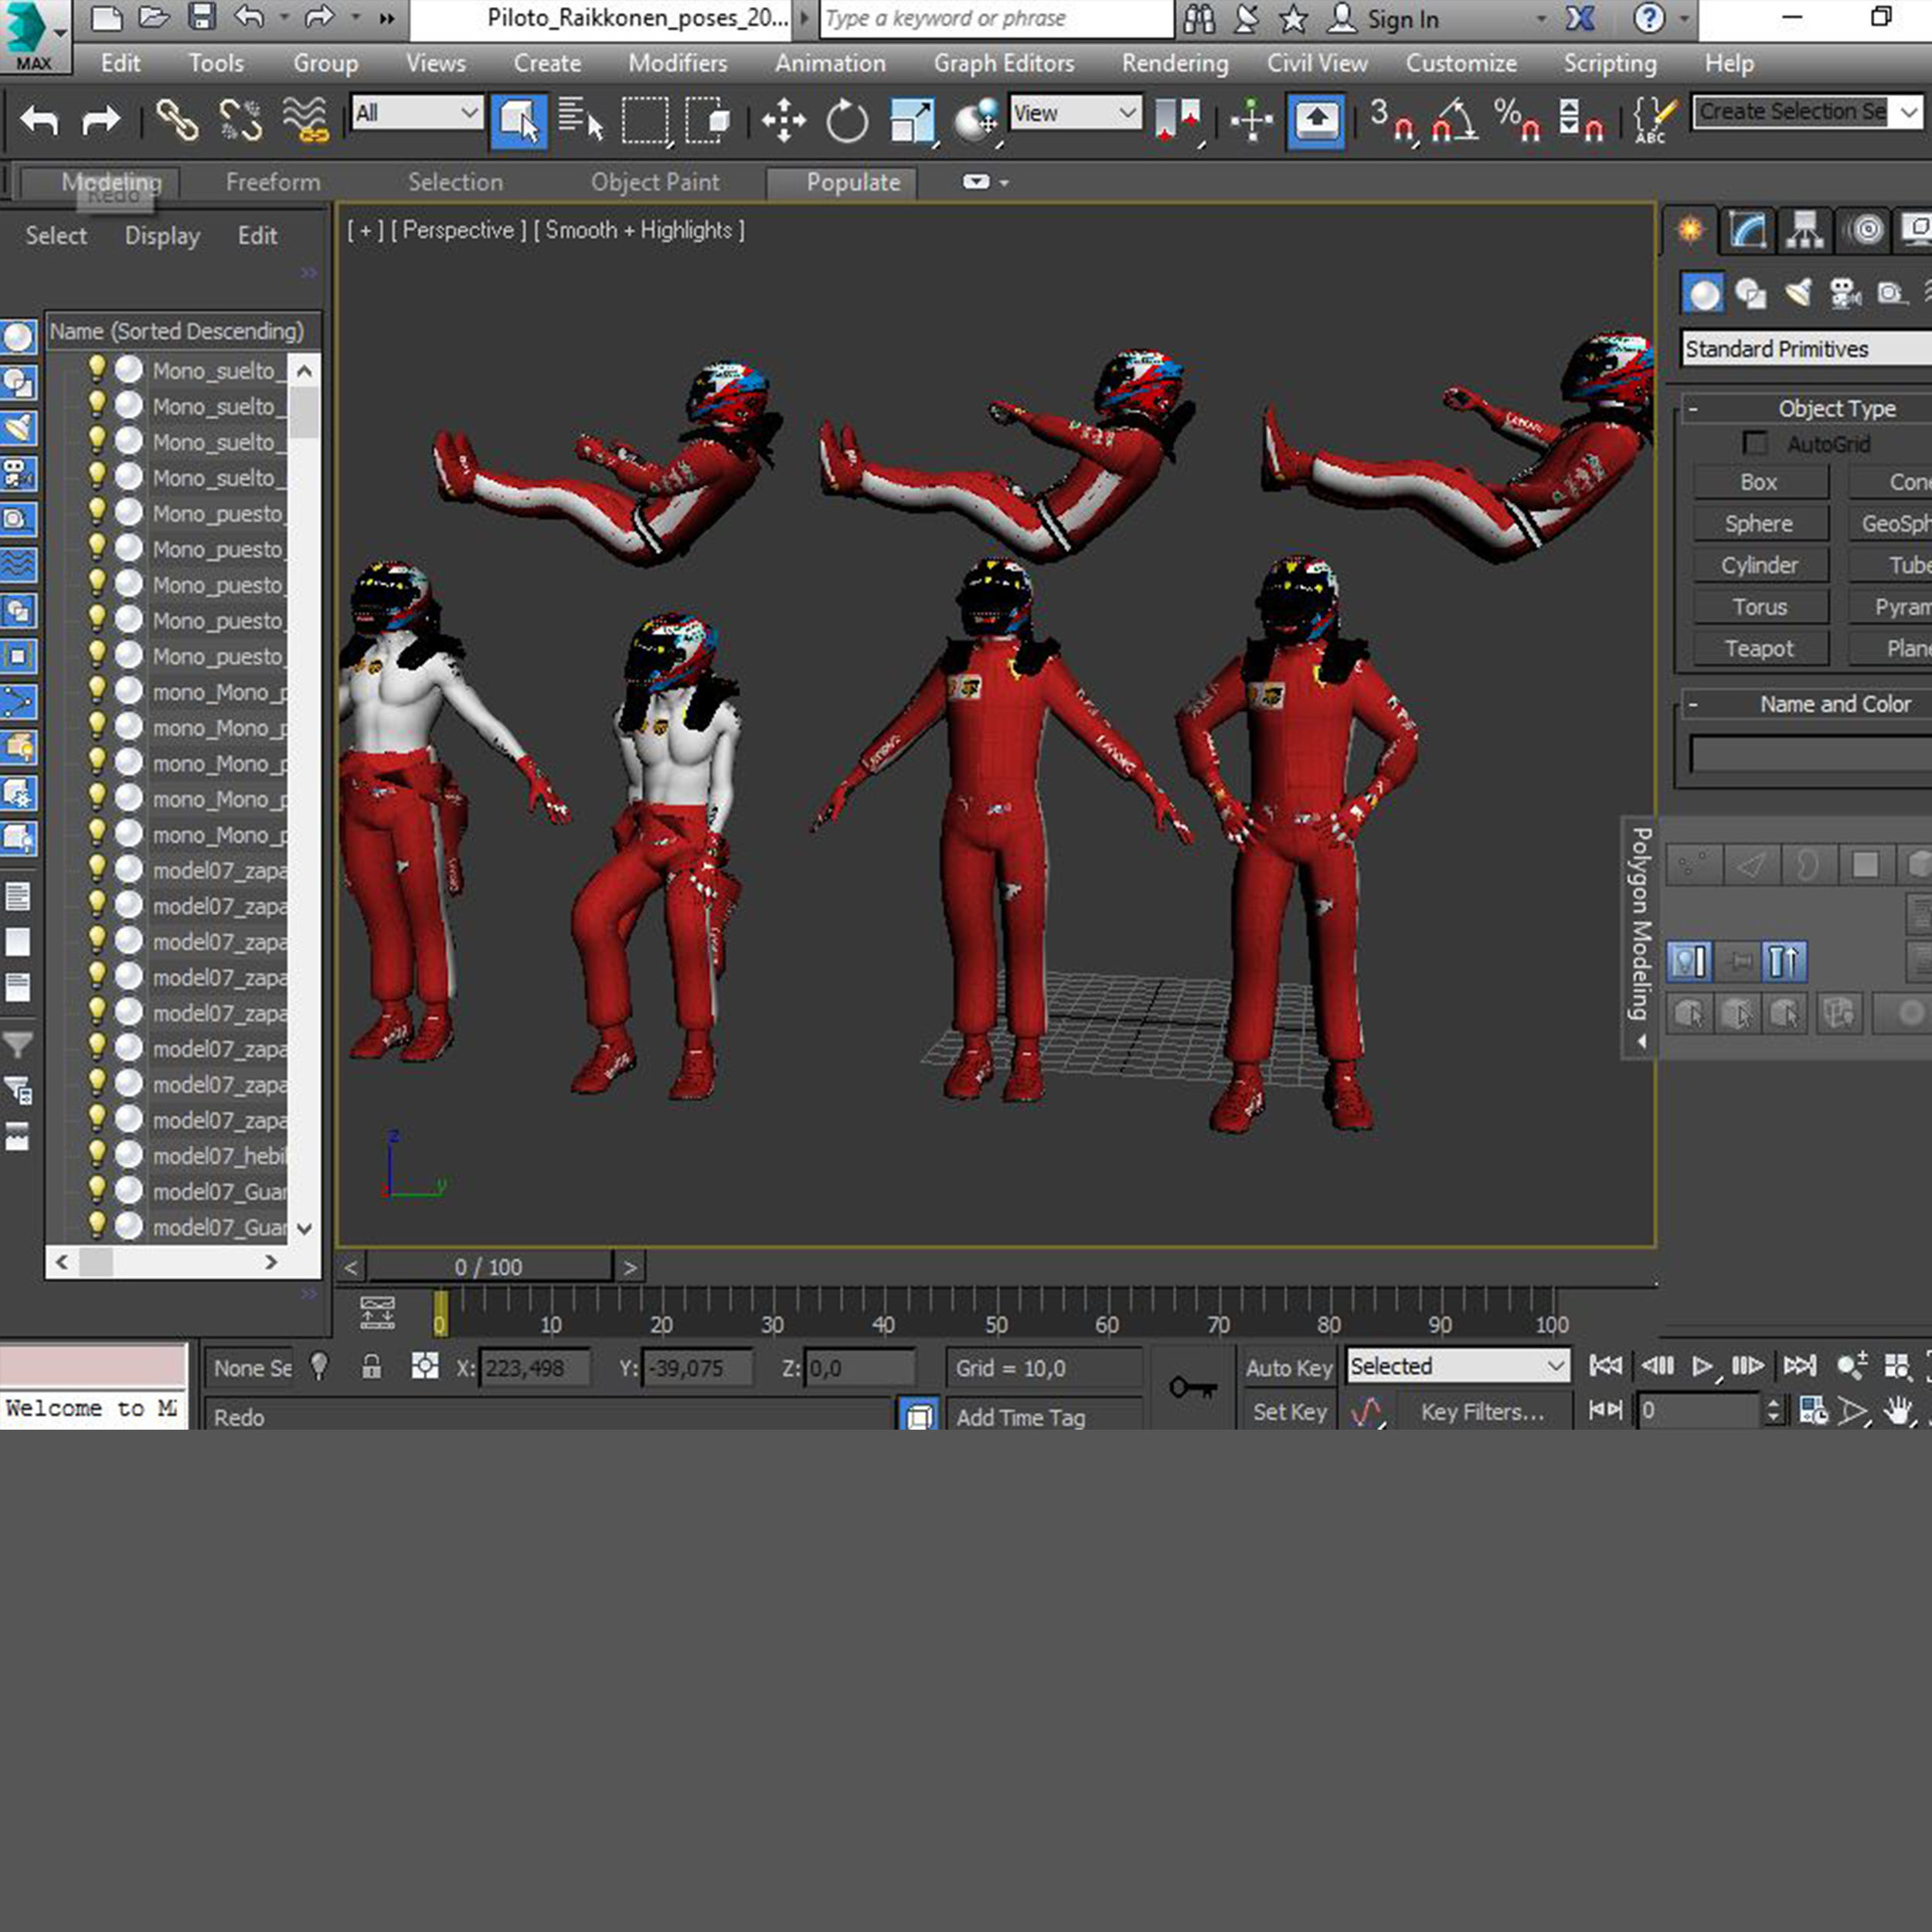Click the Play Animation button

1701,1366
